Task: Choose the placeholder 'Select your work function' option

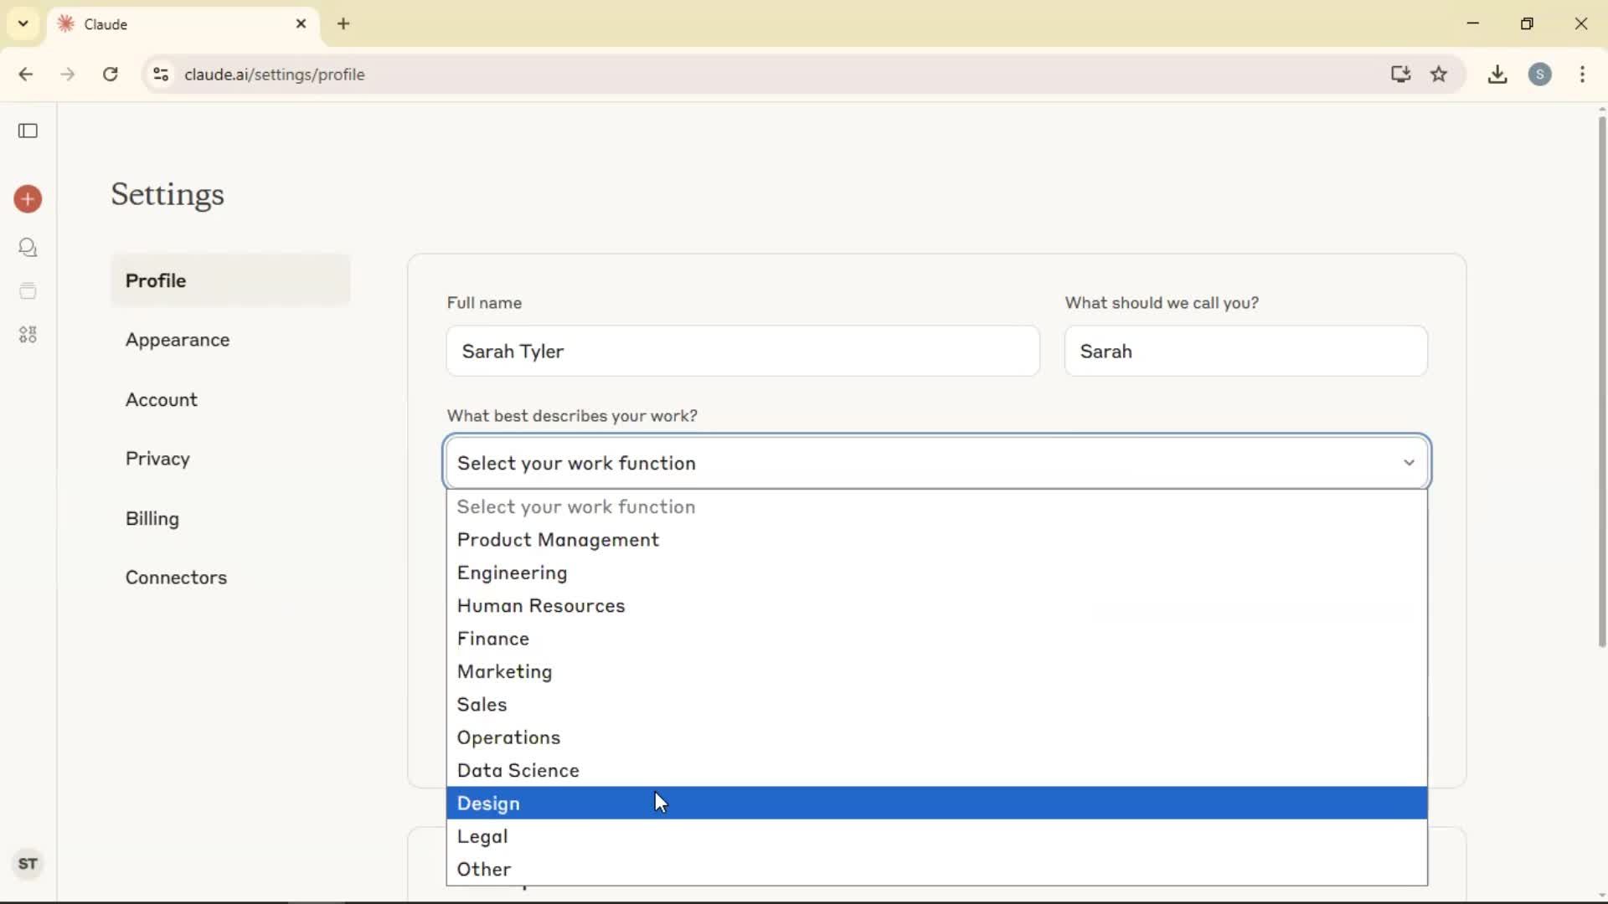Action: coord(936,506)
